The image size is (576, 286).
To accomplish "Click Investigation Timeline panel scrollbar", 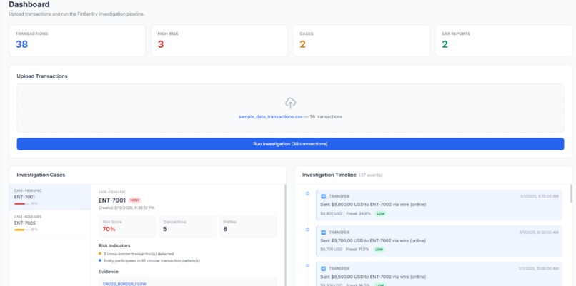I will coord(571,193).
